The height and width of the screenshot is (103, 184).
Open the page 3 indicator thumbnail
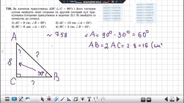(172, 99)
